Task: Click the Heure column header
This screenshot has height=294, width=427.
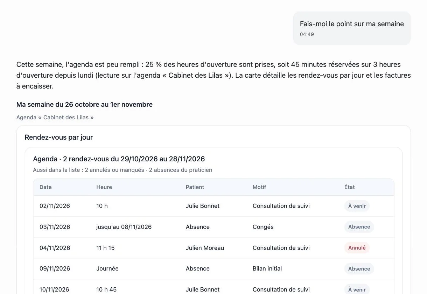Action: tap(104, 187)
